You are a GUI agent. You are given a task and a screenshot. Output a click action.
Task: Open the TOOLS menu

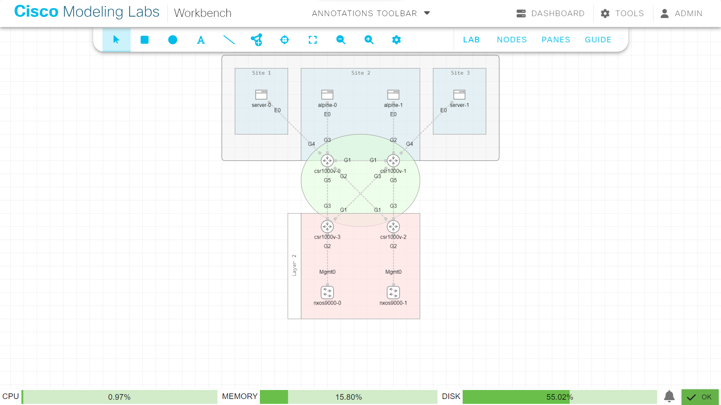coord(622,13)
